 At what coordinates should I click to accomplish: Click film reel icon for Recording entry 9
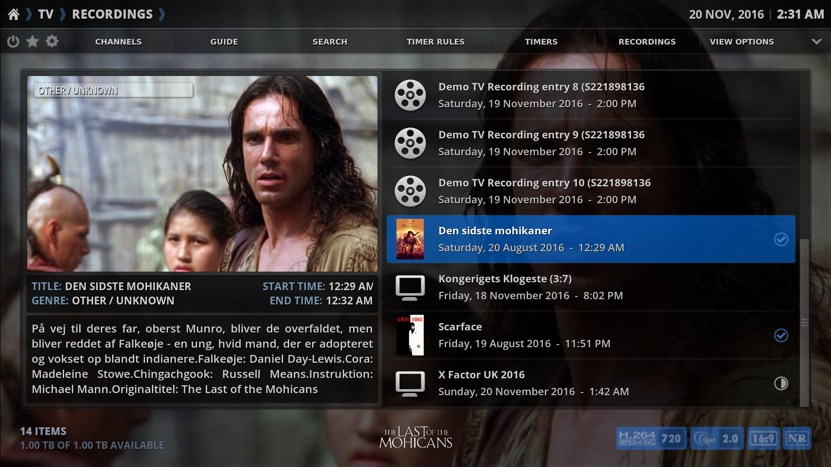point(410,143)
